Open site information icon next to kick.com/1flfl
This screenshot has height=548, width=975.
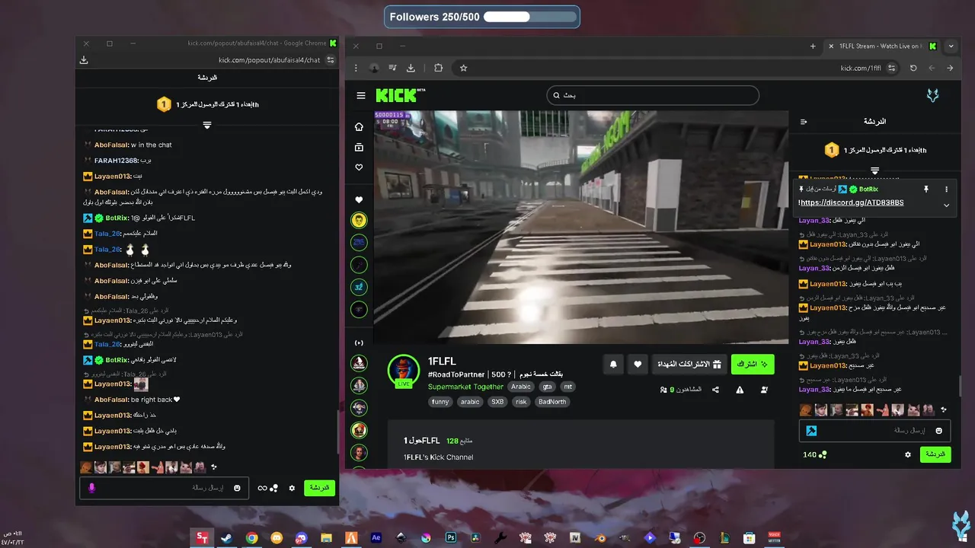(x=890, y=68)
